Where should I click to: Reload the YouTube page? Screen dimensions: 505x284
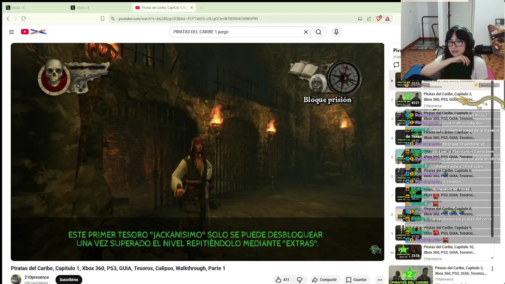24,19
